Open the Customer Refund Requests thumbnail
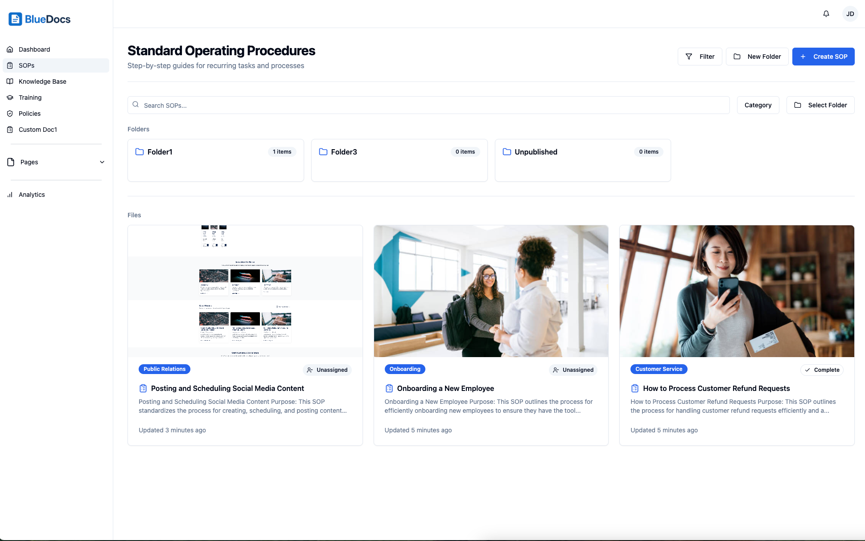 737,291
